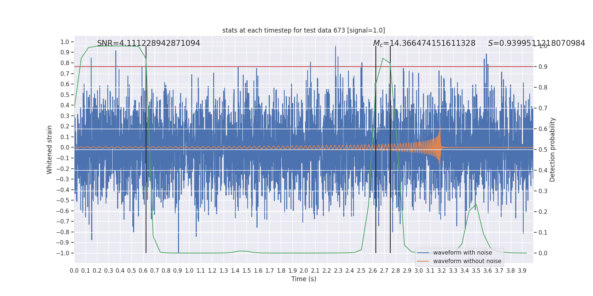Image resolution: width=593 pixels, height=296 pixels.
Task: Click x-axis tick label 2.5
Action: click(x=361, y=271)
